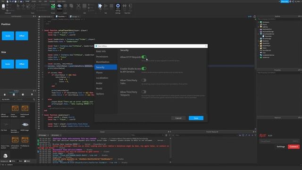
Task: Select the White background radio button in Toolbox
Action: coord(10,161)
